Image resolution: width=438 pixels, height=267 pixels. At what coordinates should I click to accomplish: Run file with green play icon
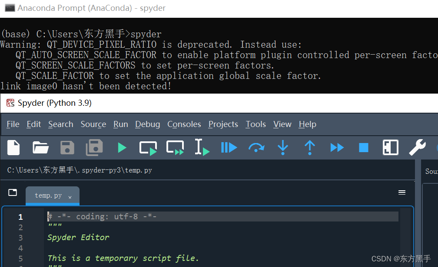pyautogui.click(x=122, y=147)
